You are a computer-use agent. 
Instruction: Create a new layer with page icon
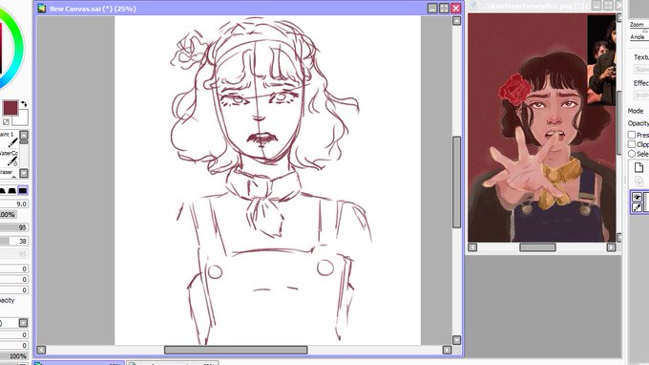639,167
